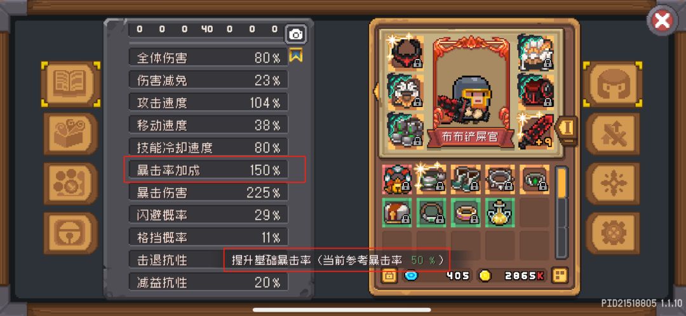Image resolution: width=686 pixels, height=316 pixels.
Task: Open the bell icon on left sidebar
Action: (71, 234)
